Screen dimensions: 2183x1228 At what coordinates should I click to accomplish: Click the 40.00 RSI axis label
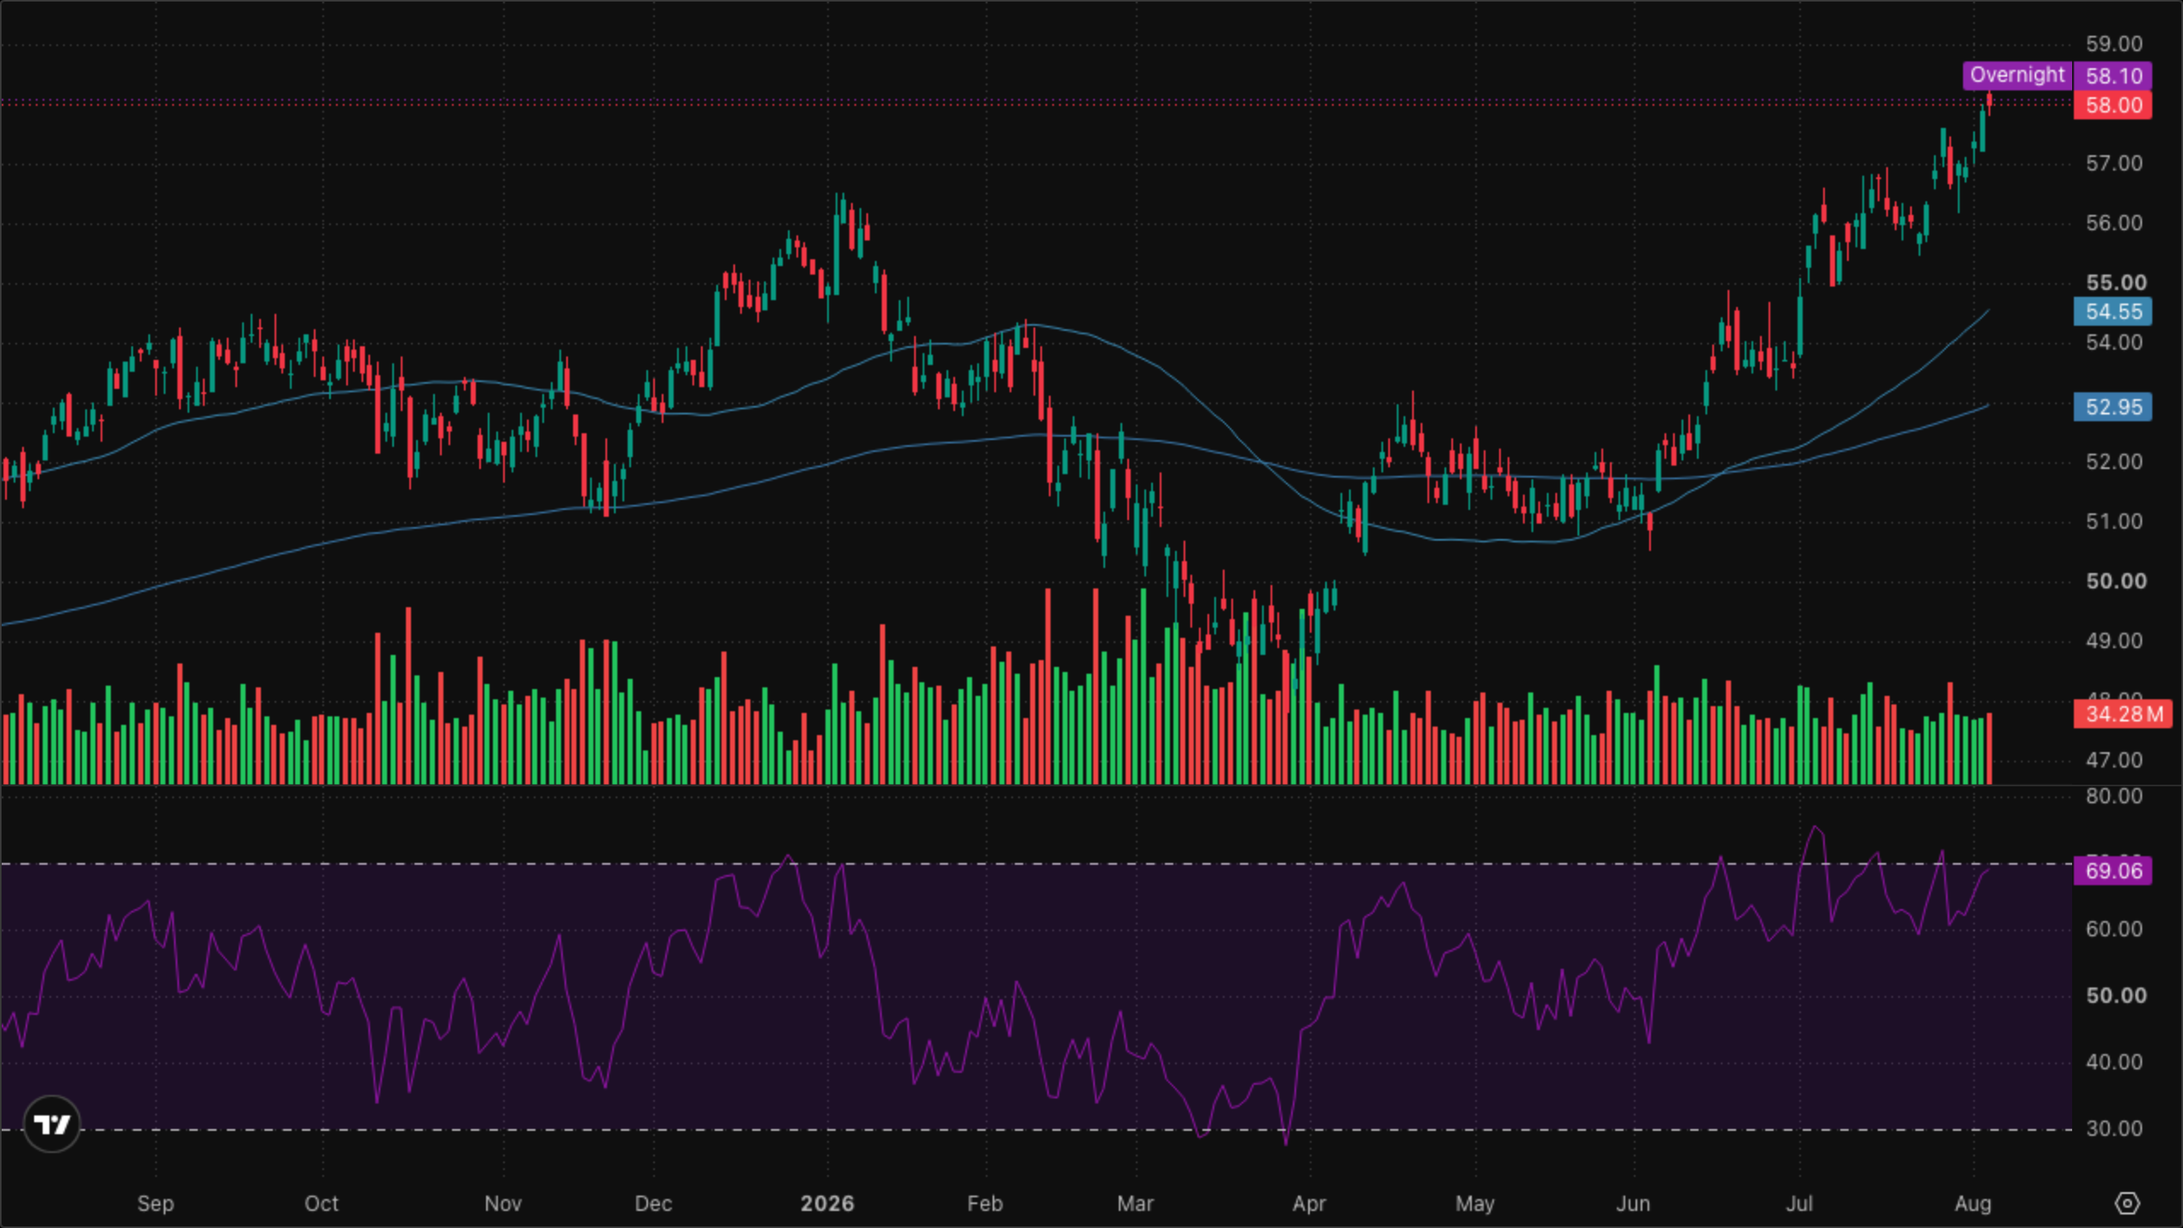tap(2114, 1063)
